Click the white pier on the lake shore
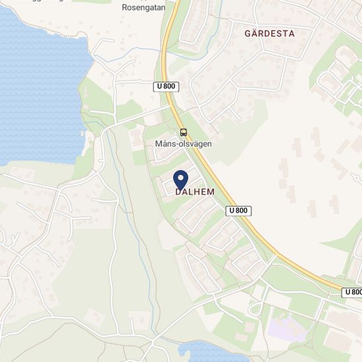Image resolution: width=362 pixels, height=362 pixels. tap(82, 134)
